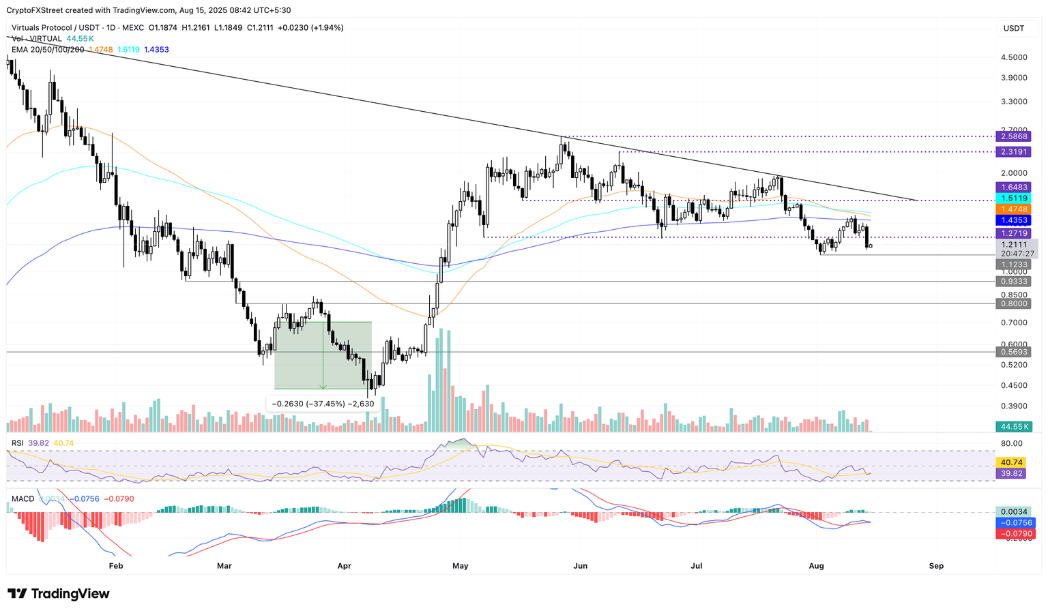Open the USDT currency selector
Image resolution: width=1048 pixels, height=613 pixels.
(x=1013, y=28)
